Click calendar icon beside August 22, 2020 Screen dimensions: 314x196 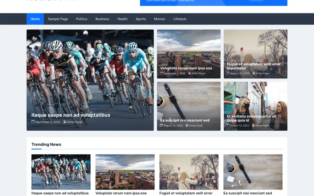(x=161, y=125)
